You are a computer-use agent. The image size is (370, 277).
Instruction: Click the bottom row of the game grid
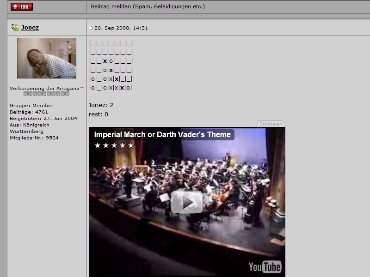(x=111, y=88)
